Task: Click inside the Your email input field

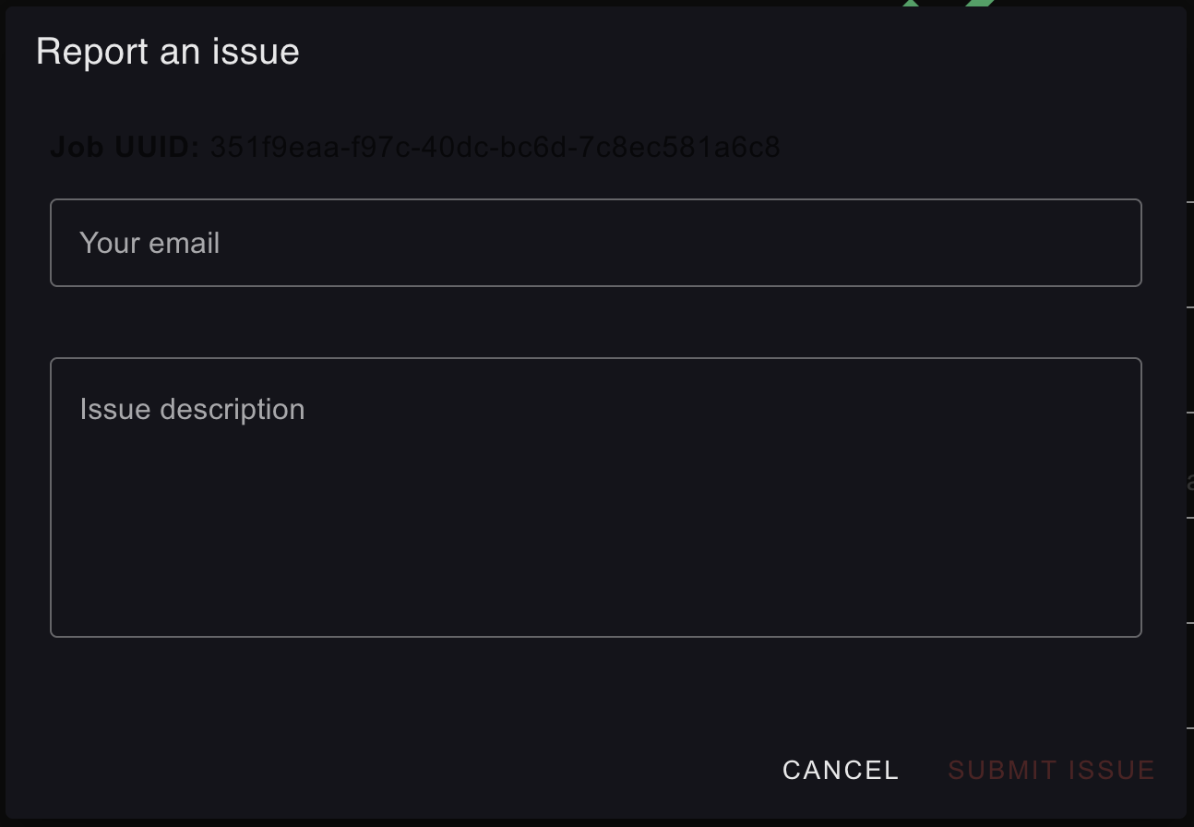Action: [x=595, y=242]
